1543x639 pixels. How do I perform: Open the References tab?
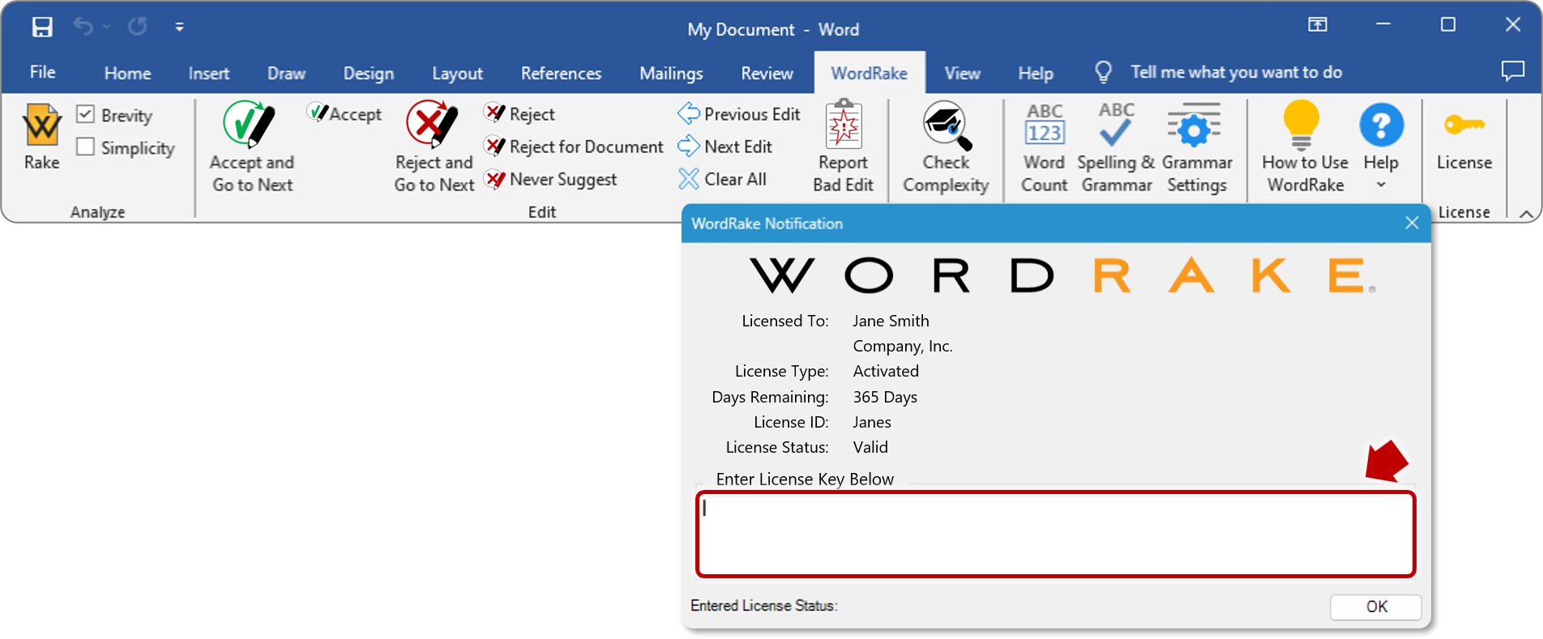point(561,73)
